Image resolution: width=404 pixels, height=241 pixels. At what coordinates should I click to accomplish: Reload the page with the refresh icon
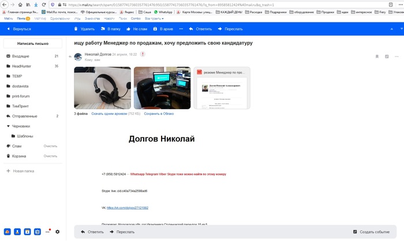click(44, 5)
